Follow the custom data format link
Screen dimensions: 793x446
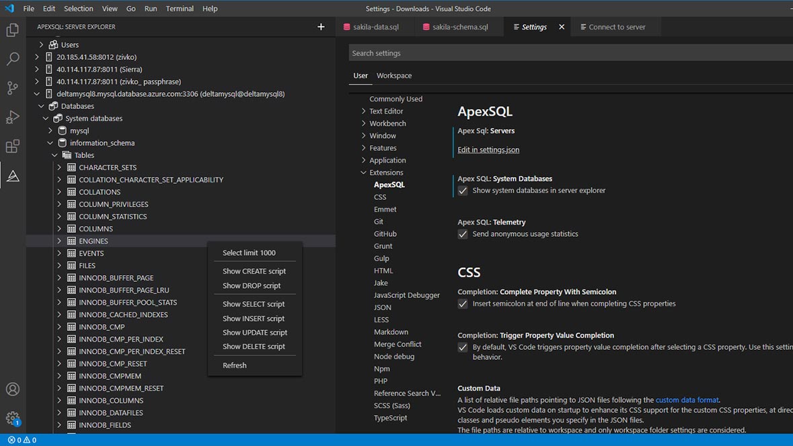pyautogui.click(x=687, y=399)
